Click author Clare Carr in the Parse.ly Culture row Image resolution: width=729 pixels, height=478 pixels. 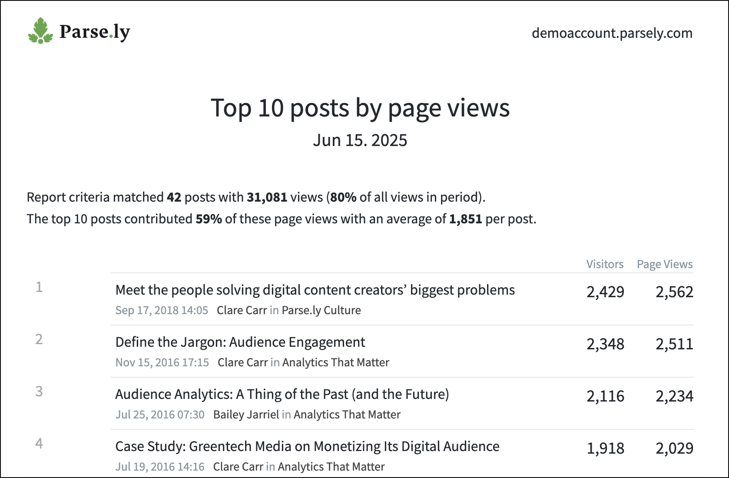point(242,310)
